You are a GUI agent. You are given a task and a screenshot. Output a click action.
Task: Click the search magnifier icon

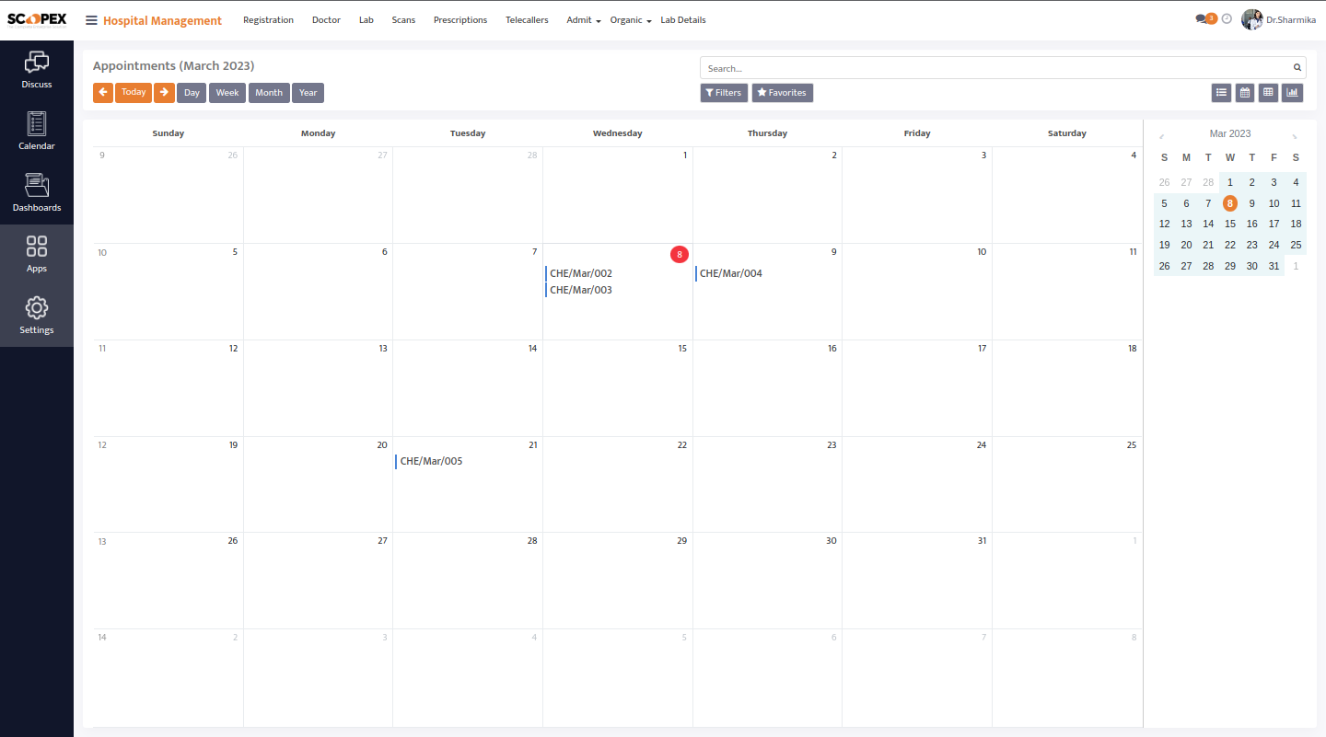pyautogui.click(x=1297, y=67)
